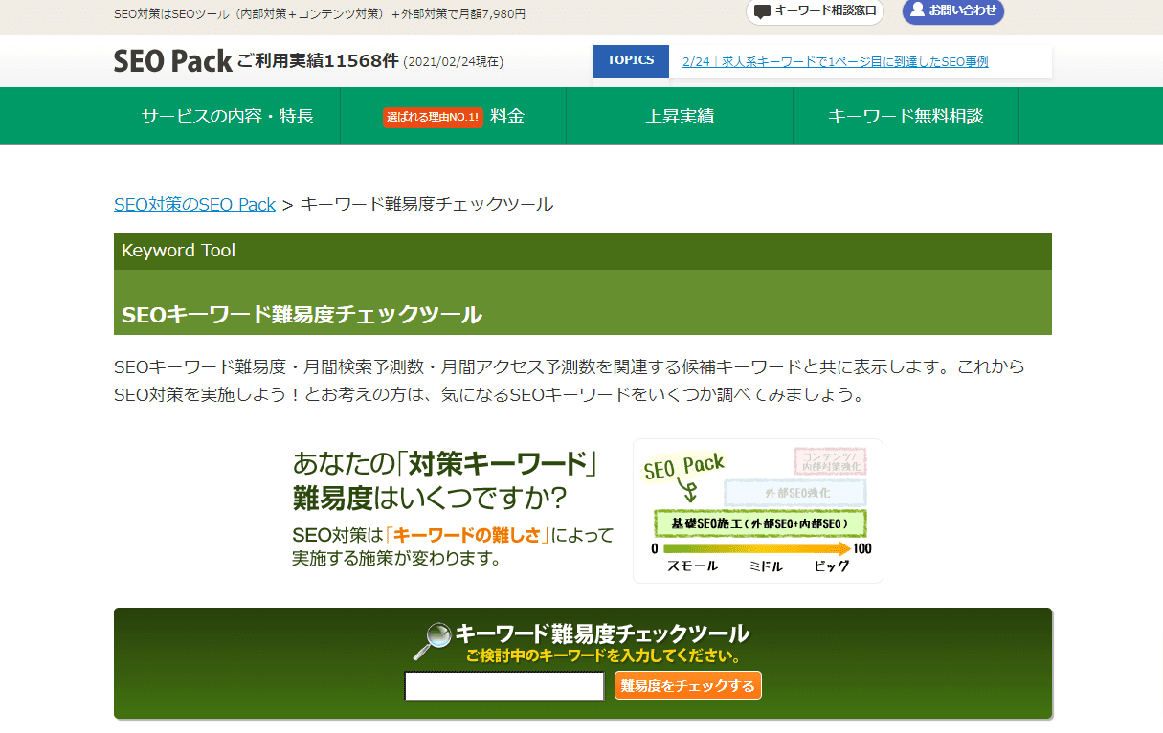Follow the SEO対策のSEO Pack breadcrumb link
The height and width of the screenshot is (733, 1163).
coord(194,204)
